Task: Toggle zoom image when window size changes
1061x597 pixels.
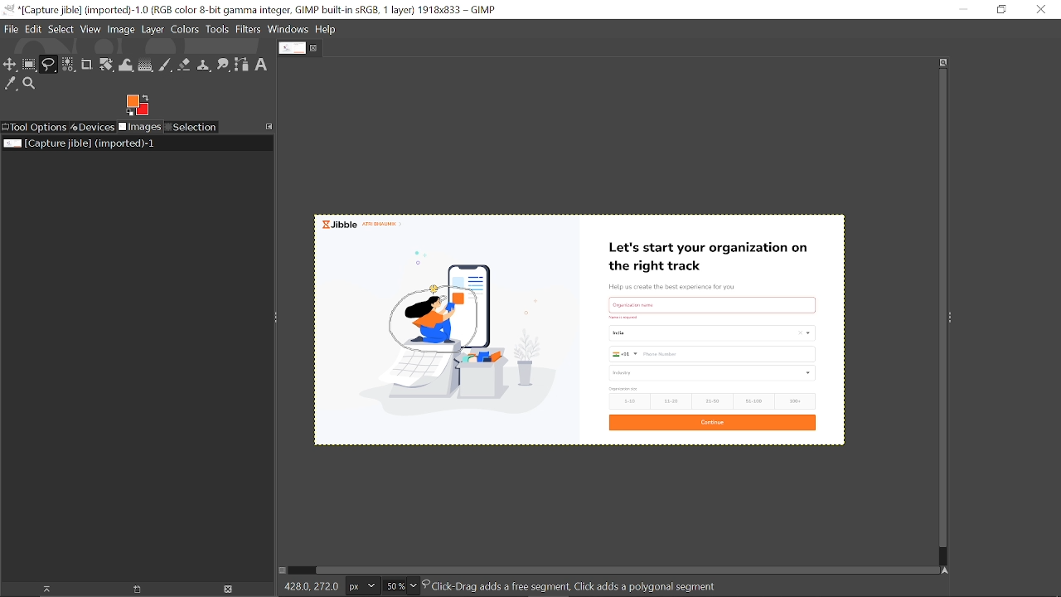Action: (x=944, y=63)
